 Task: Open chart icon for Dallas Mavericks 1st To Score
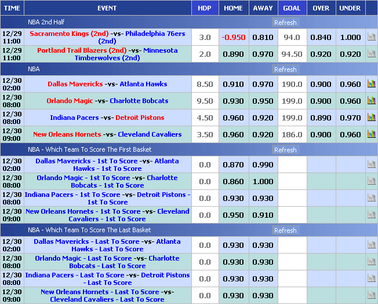click(371, 164)
